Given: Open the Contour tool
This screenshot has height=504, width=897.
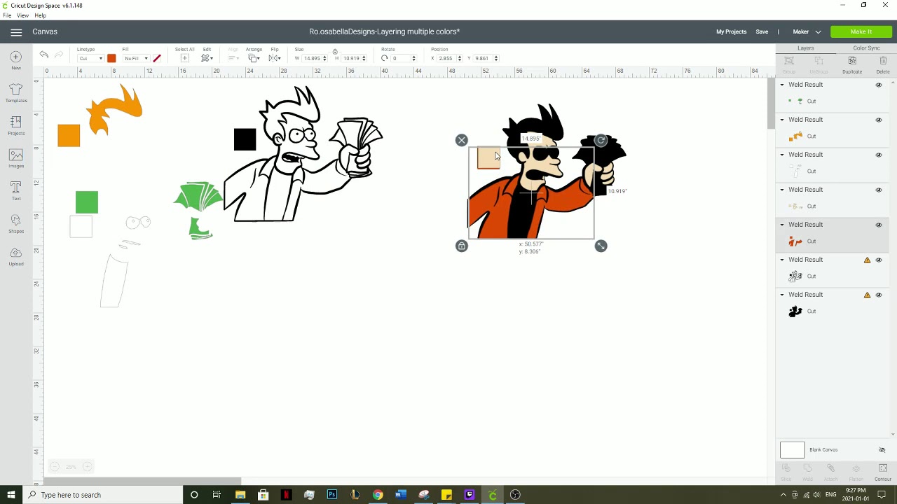Looking at the screenshot, I should 883,472.
